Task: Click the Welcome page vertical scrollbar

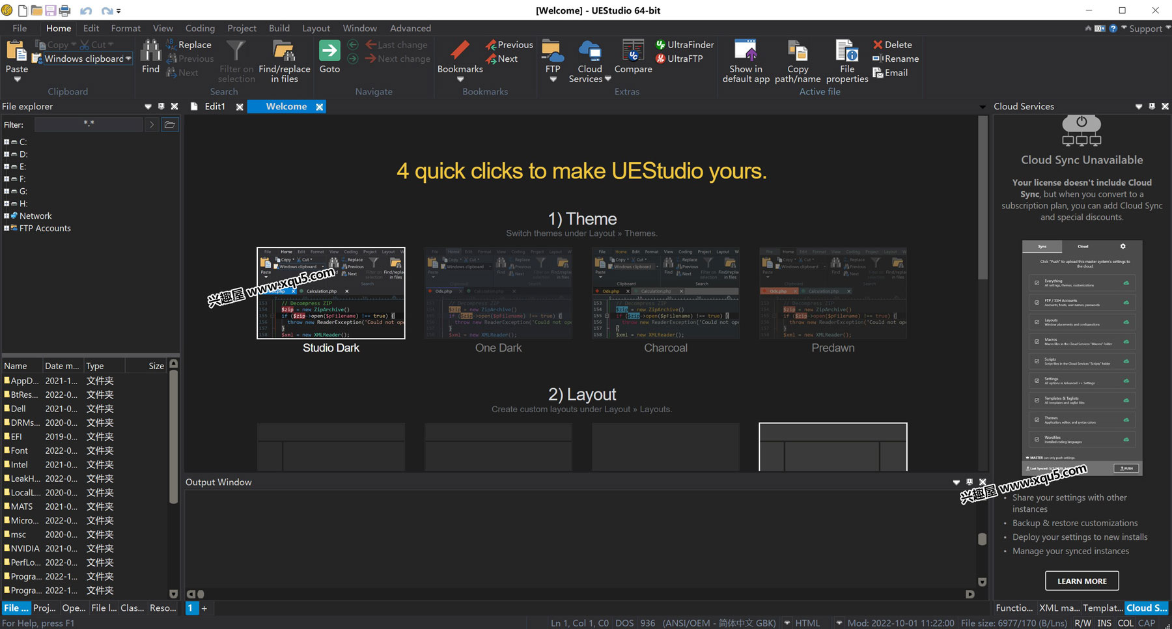Action: (x=983, y=197)
